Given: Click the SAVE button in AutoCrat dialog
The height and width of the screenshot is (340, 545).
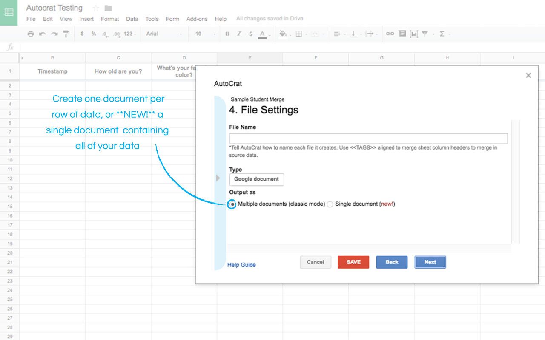Looking at the screenshot, I should (x=353, y=262).
